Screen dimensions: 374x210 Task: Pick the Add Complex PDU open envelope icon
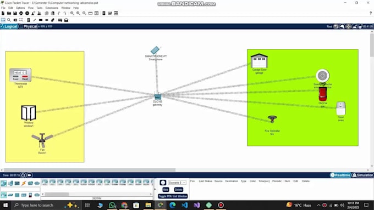pos(67,20)
